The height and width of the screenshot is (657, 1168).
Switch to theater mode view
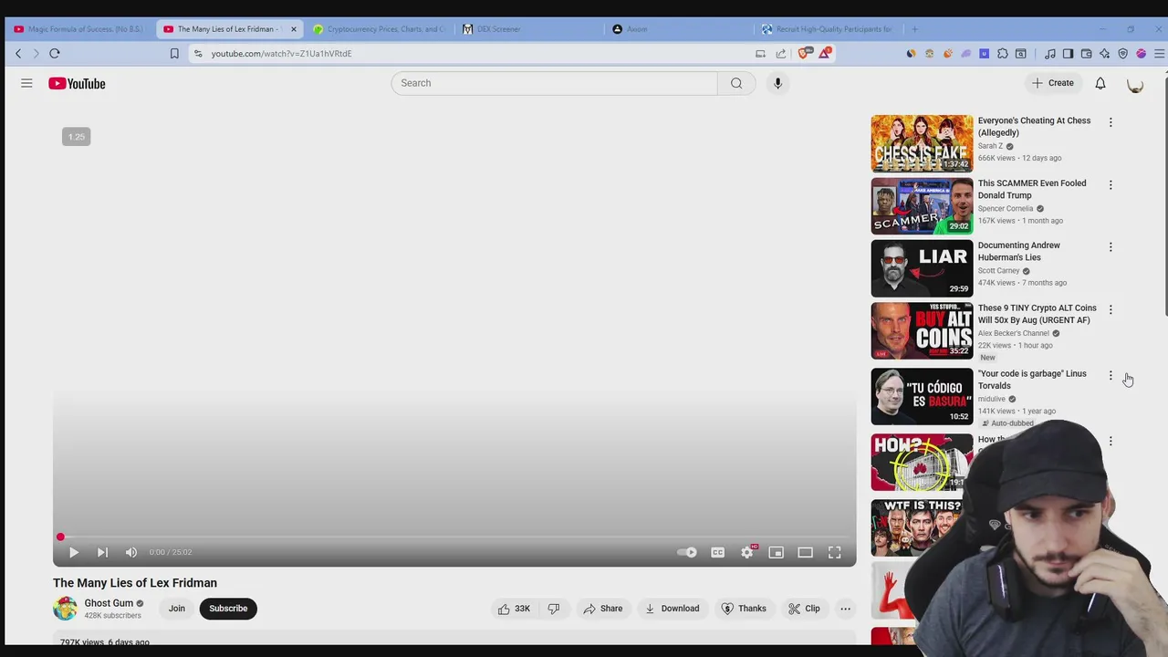click(805, 552)
